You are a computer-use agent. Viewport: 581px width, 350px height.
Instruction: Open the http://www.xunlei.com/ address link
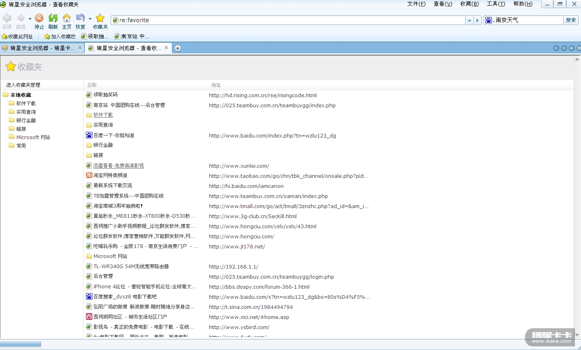click(239, 166)
